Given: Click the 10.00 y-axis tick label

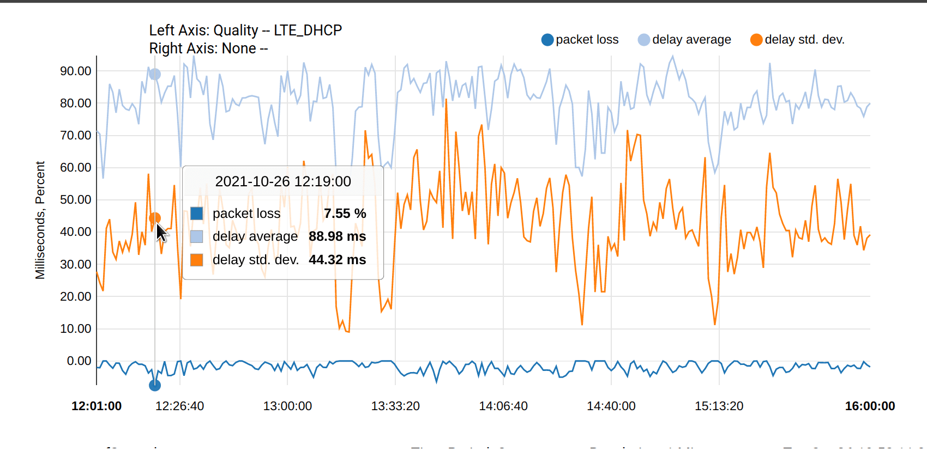Looking at the screenshot, I should click(76, 328).
